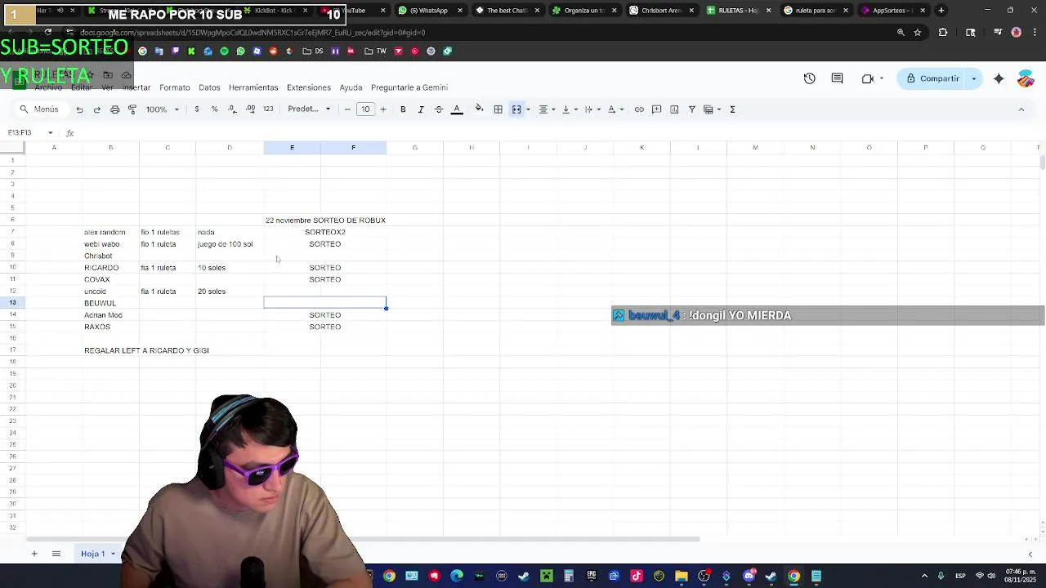Image resolution: width=1046 pixels, height=588 pixels.
Task: Create a filter
Action: pyautogui.click(x=691, y=109)
